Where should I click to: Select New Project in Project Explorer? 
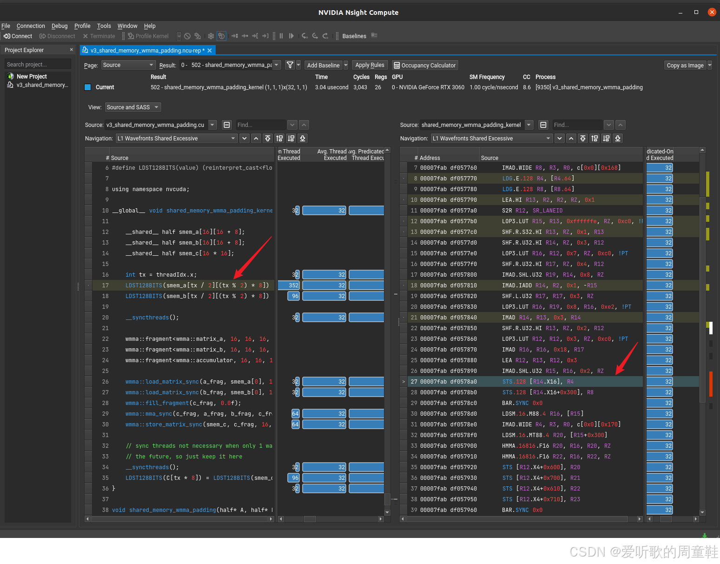click(32, 76)
